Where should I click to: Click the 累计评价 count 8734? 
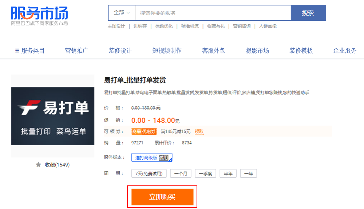187,143
